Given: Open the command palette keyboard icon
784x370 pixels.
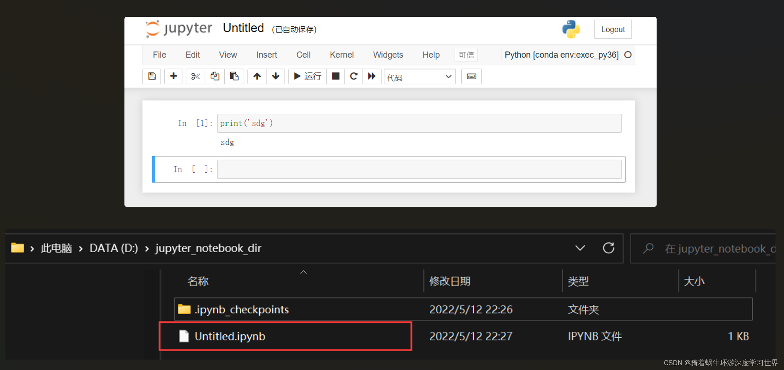Looking at the screenshot, I should pyautogui.click(x=471, y=76).
